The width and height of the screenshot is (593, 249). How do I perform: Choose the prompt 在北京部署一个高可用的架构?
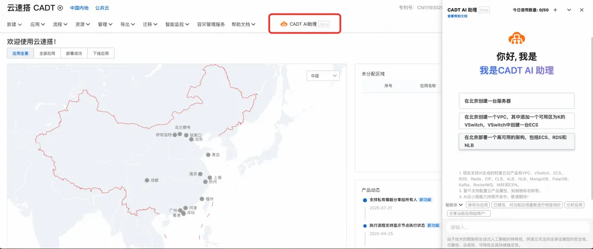click(517, 141)
